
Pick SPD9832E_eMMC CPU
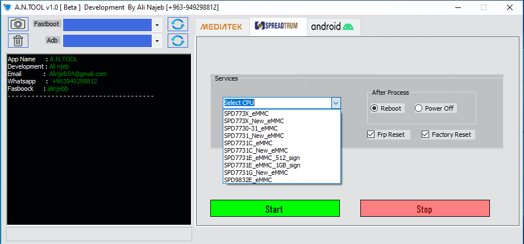coord(282,180)
